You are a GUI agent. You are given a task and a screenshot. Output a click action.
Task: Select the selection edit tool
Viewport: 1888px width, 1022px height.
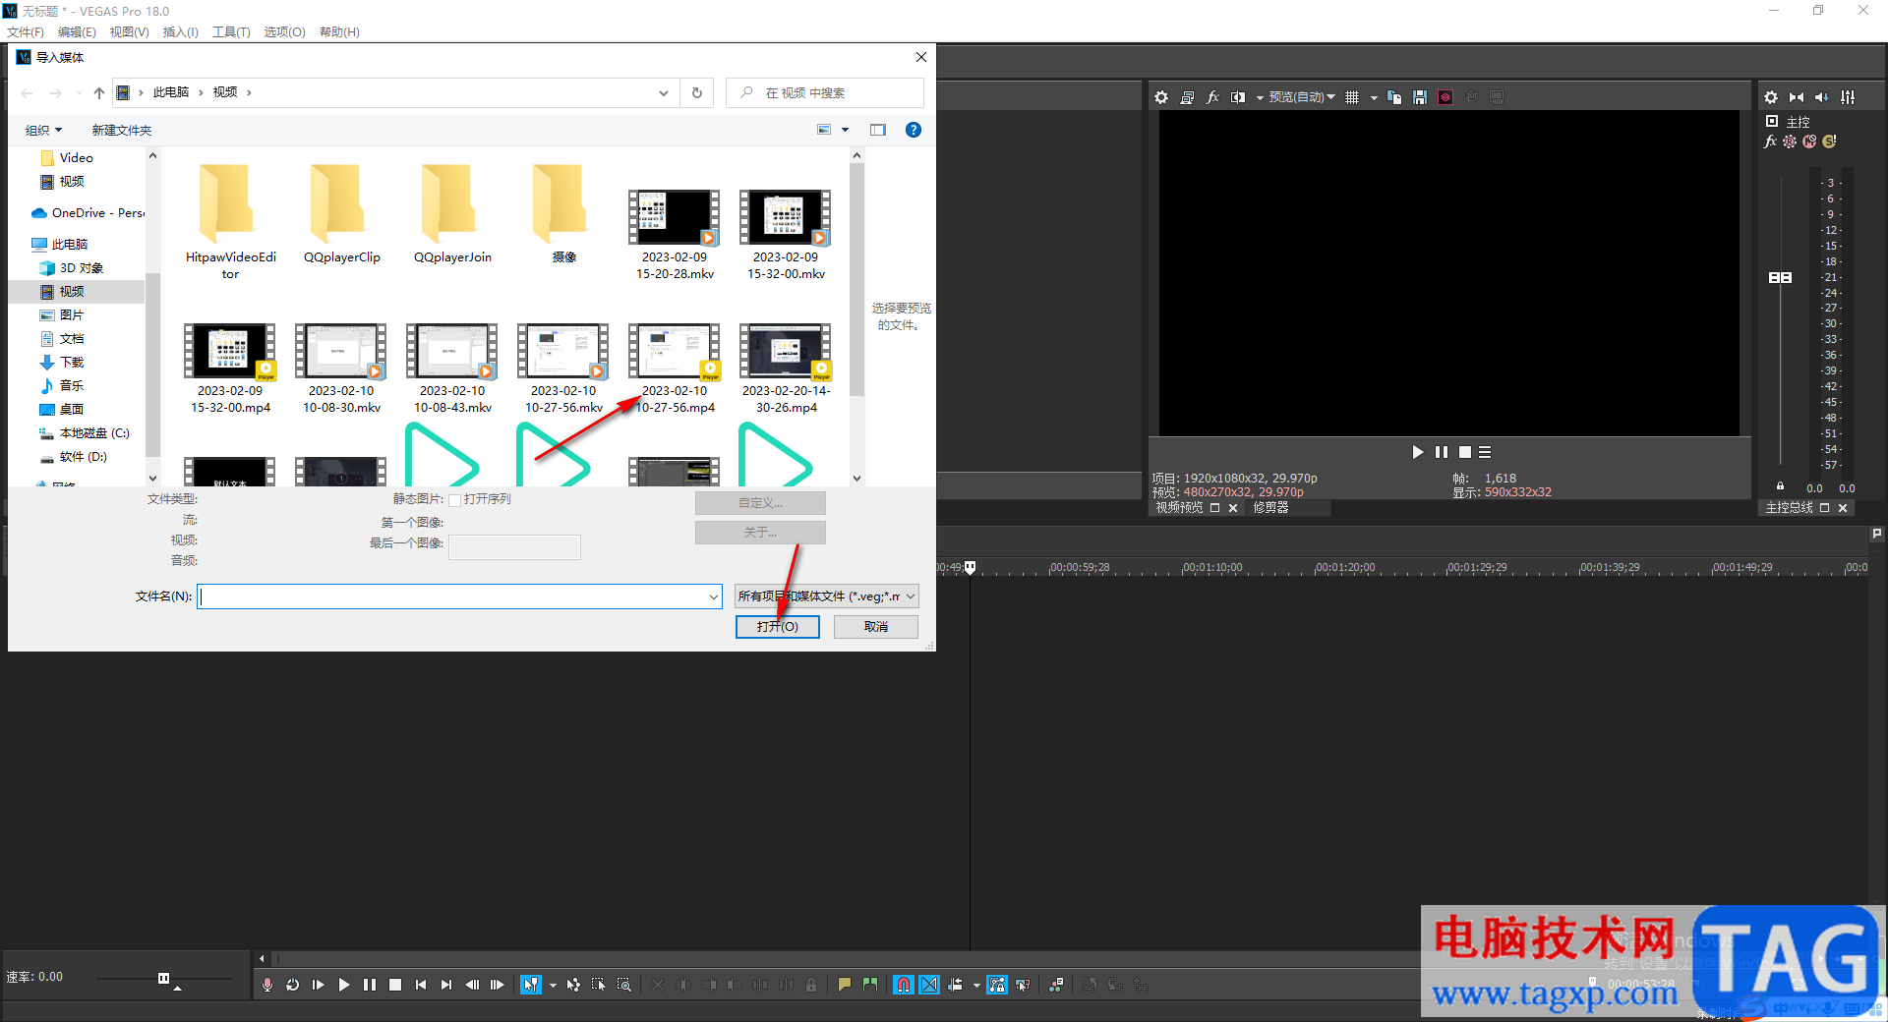click(599, 985)
